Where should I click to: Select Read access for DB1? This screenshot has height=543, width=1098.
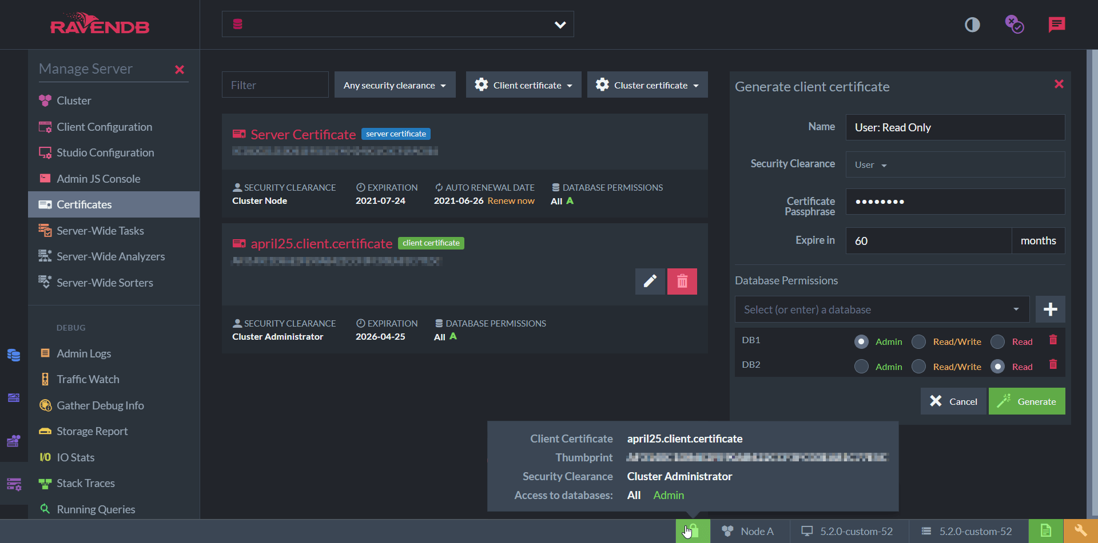[x=997, y=341]
